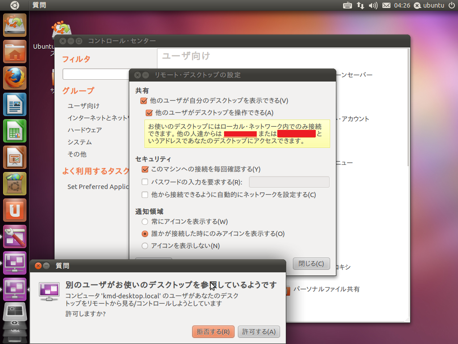Open LibreOffice Impress launcher icon

click(x=15, y=157)
